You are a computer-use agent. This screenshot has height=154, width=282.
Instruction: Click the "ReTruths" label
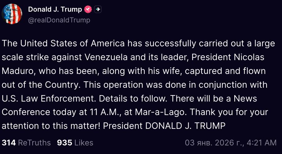(x=34, y=143)
